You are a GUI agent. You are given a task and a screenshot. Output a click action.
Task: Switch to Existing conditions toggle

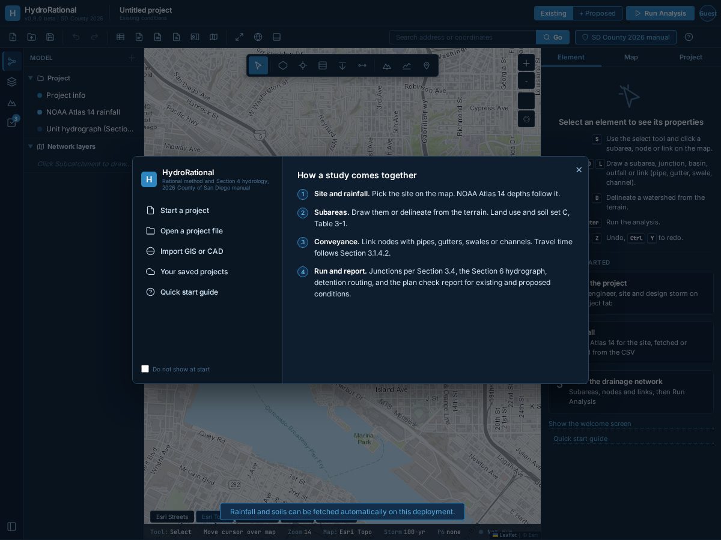pos(553,13)
